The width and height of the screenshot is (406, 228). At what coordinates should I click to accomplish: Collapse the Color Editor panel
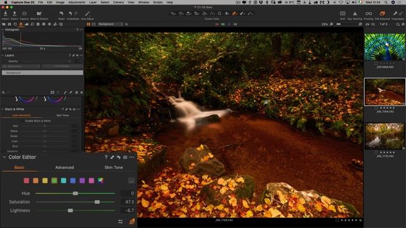click(x=4, y=157)
